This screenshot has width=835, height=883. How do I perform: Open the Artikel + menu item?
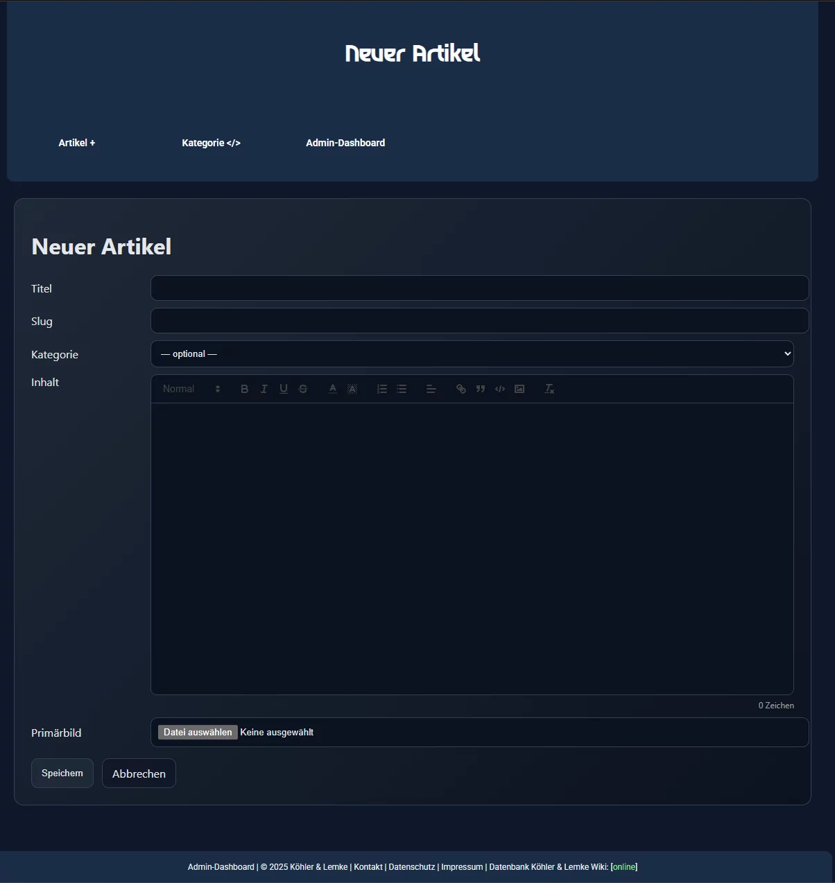click(77, 143)
